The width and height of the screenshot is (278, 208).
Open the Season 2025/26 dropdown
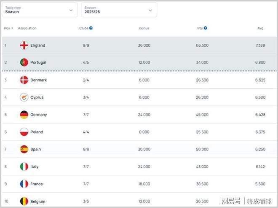pyautogui.click(x=119, y=10)
